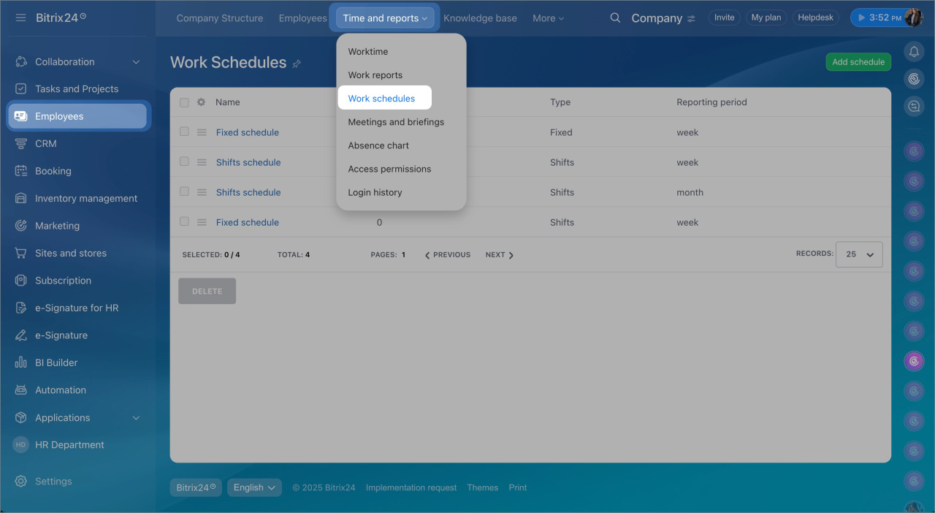
Task: Choose Login history menu item
Action: [x=375, y=192]
